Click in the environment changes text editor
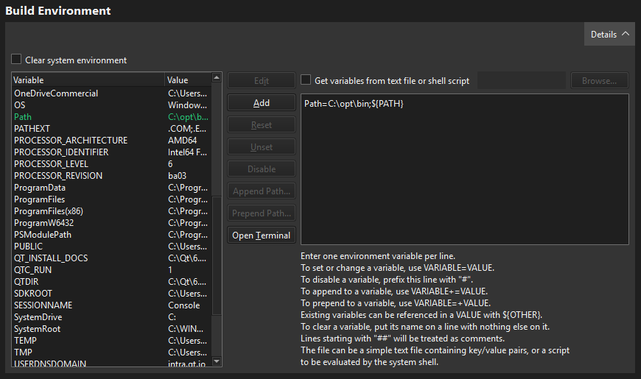 465,169
